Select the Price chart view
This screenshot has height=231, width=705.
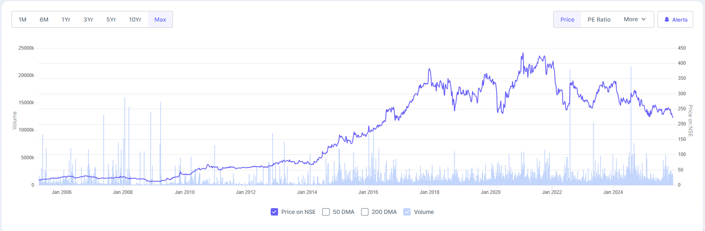click(567, 20)
